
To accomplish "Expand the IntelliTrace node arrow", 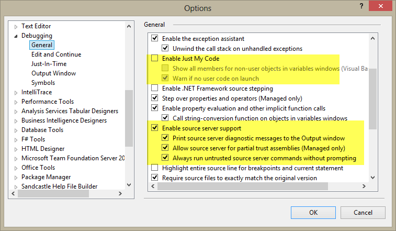I will 16,92.
